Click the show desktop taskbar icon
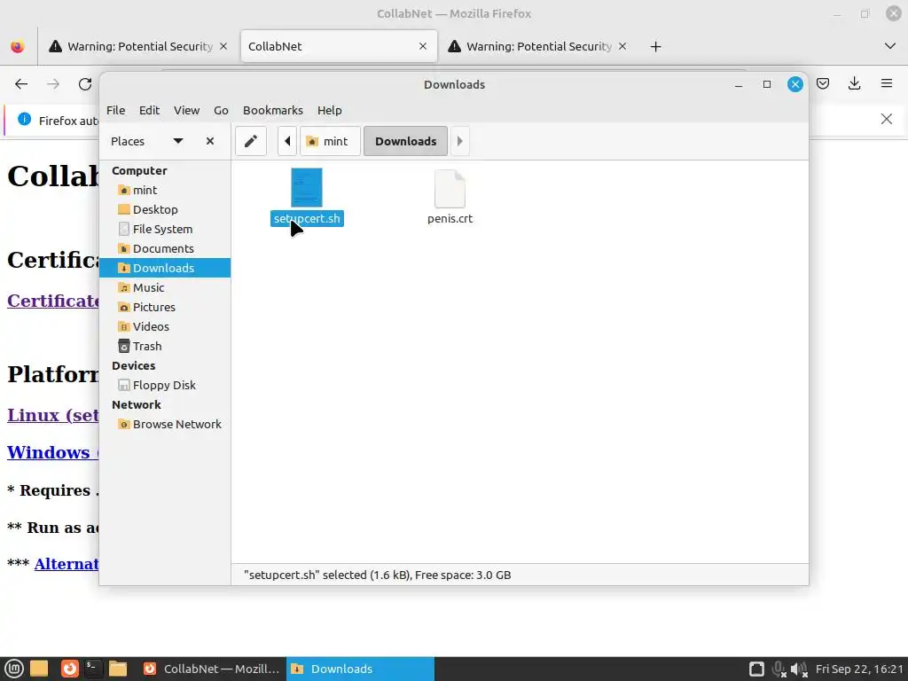 39,669
